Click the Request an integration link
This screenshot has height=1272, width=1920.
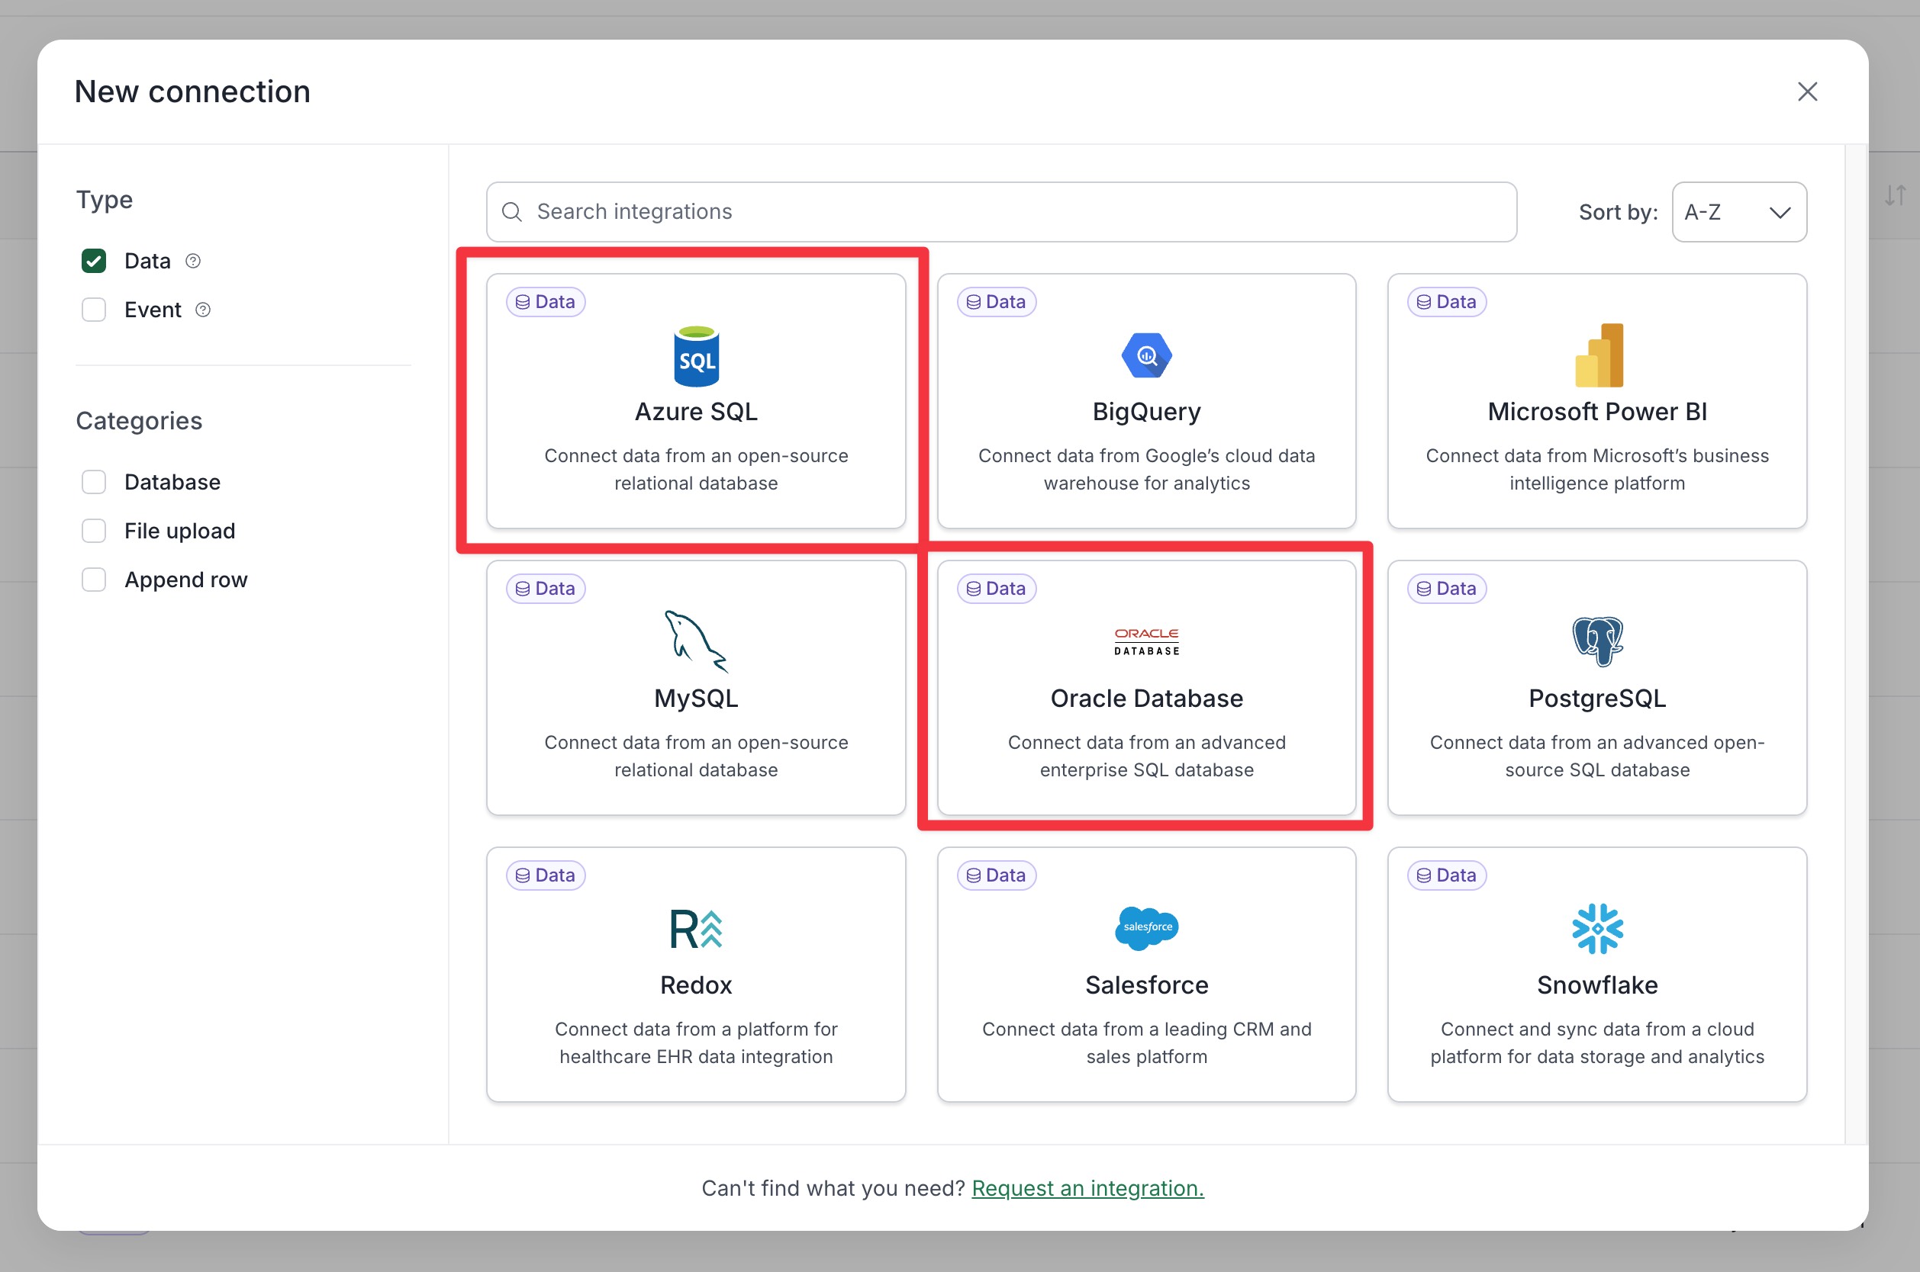click(x=1087, y=1187)
